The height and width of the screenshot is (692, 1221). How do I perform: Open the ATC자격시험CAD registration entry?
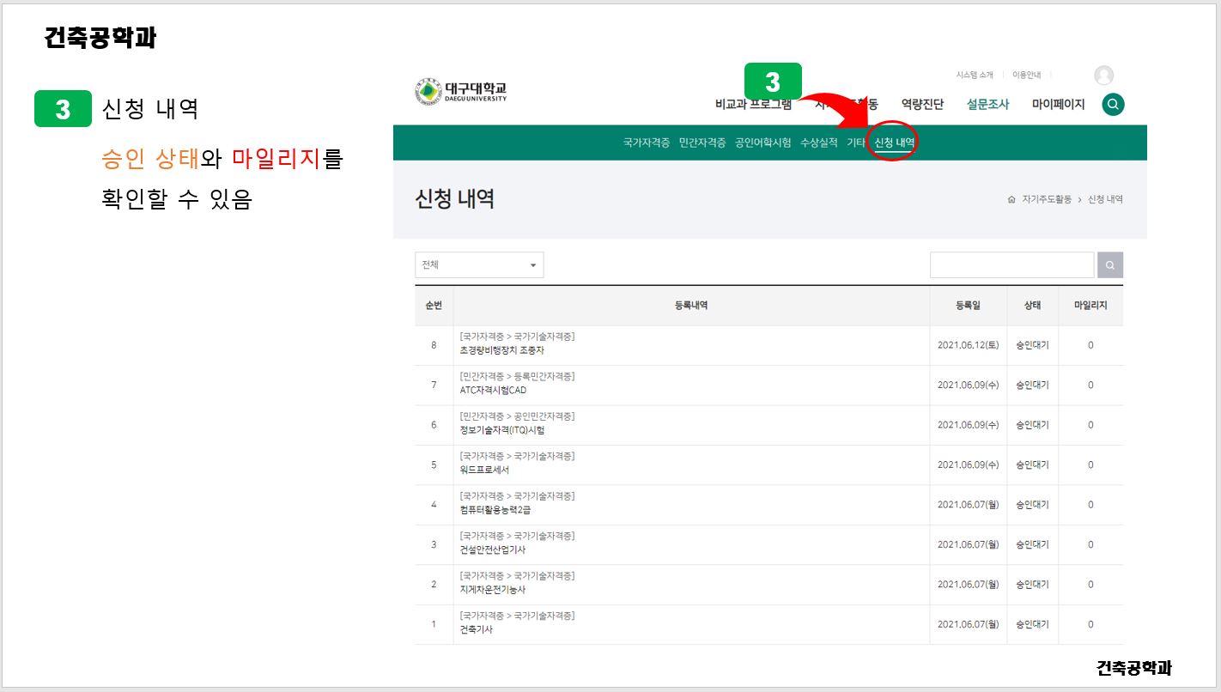[x=493, y=390]
